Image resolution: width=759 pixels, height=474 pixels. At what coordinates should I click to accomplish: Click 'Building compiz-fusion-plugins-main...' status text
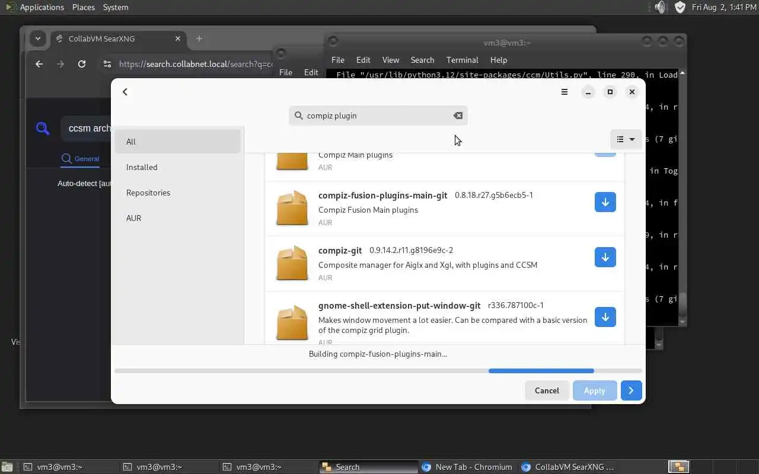[378, 354]
